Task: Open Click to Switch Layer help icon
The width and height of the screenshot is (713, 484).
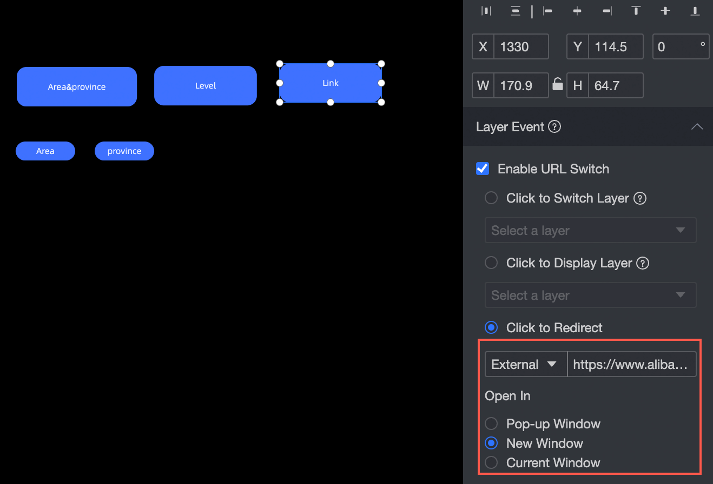Action: tap(640, 198)
